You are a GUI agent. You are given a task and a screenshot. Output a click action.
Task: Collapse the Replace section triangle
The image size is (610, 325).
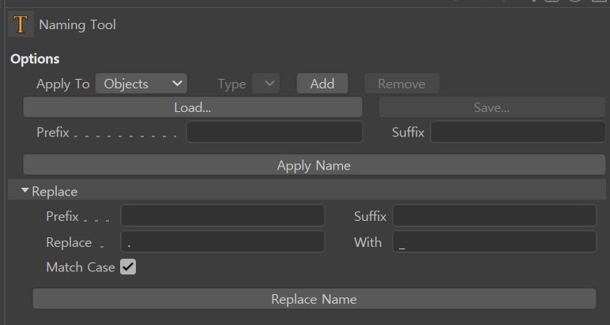(x=25, y=191)
